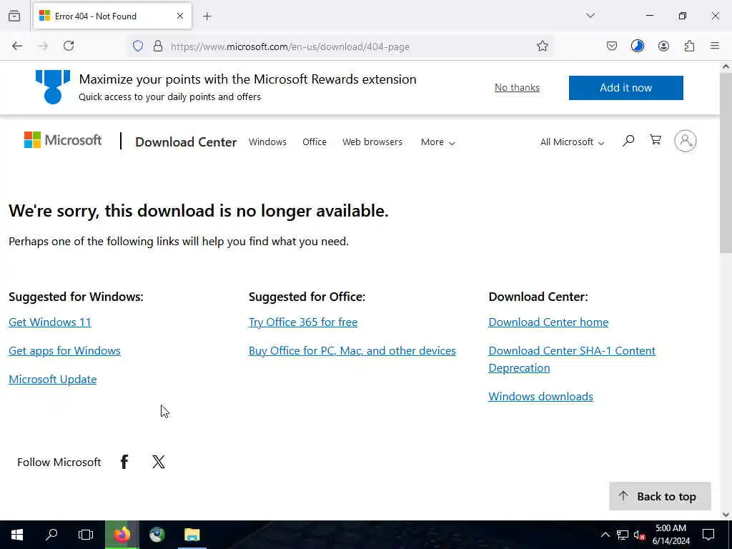Screen dimensions: 732x549
Task: Reload the current page
Action: tap(69, 46)
